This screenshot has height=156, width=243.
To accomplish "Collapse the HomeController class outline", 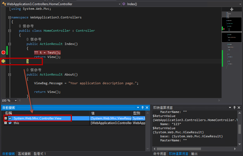I will 9,31.
